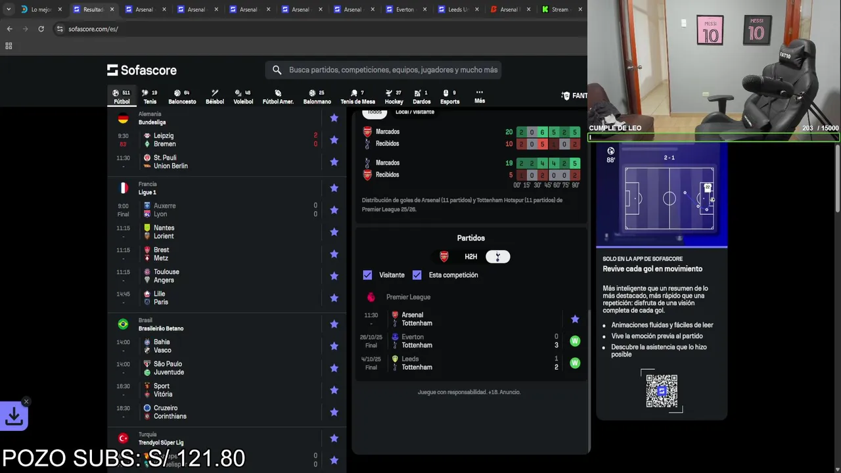Open the Toulouse vs Angers match row
This screenshot has width=841, height=473.
(227, 276)
